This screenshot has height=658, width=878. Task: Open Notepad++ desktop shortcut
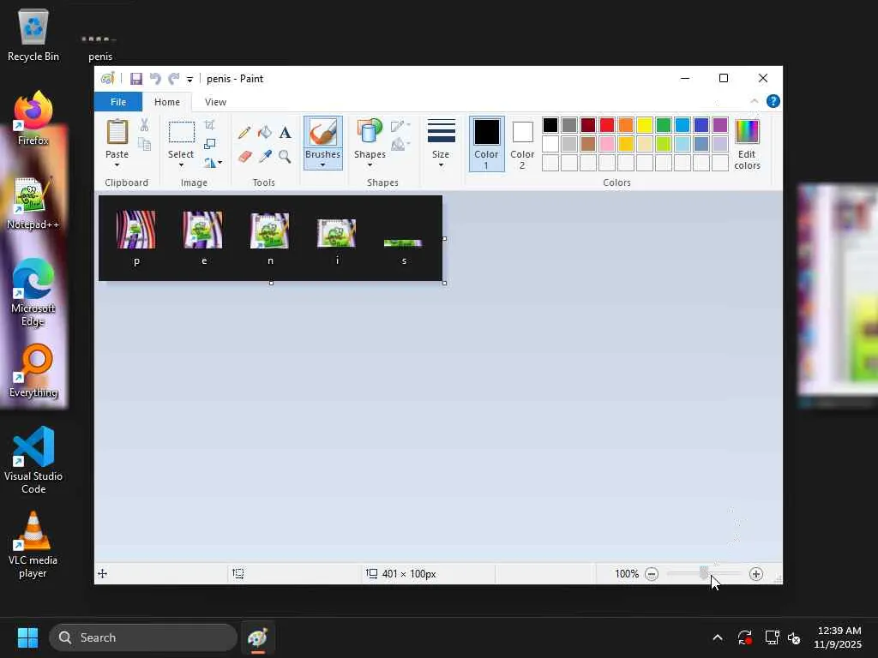click(33, 202)
